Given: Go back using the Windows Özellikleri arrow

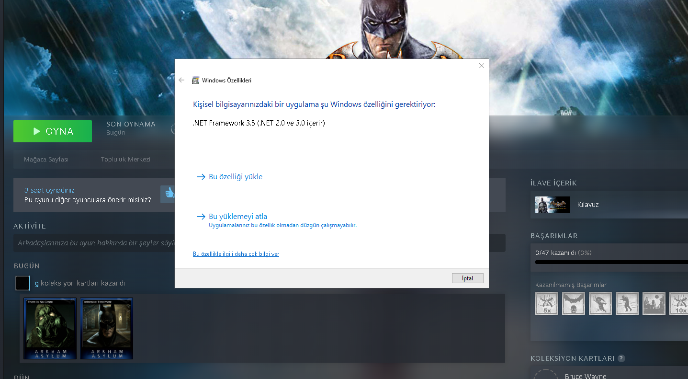Looking at the screenshot, I should coord(181,80).
